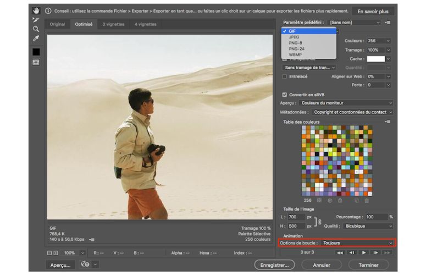Go to first animation frame
Screen dimensions: 426x275
point(340,252)
